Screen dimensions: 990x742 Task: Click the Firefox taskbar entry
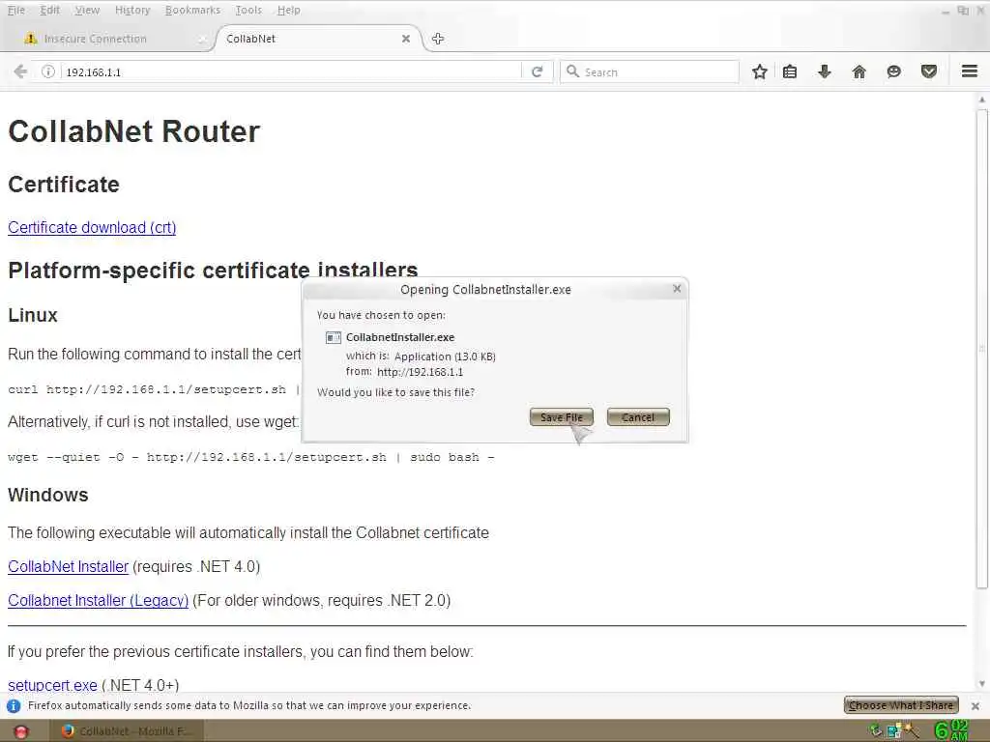pyautogui.click(x=127, y=731)
